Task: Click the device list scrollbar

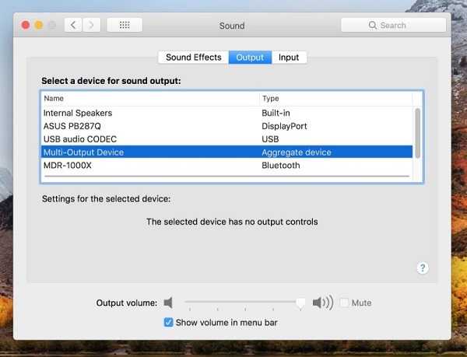Action: point(417,133)
